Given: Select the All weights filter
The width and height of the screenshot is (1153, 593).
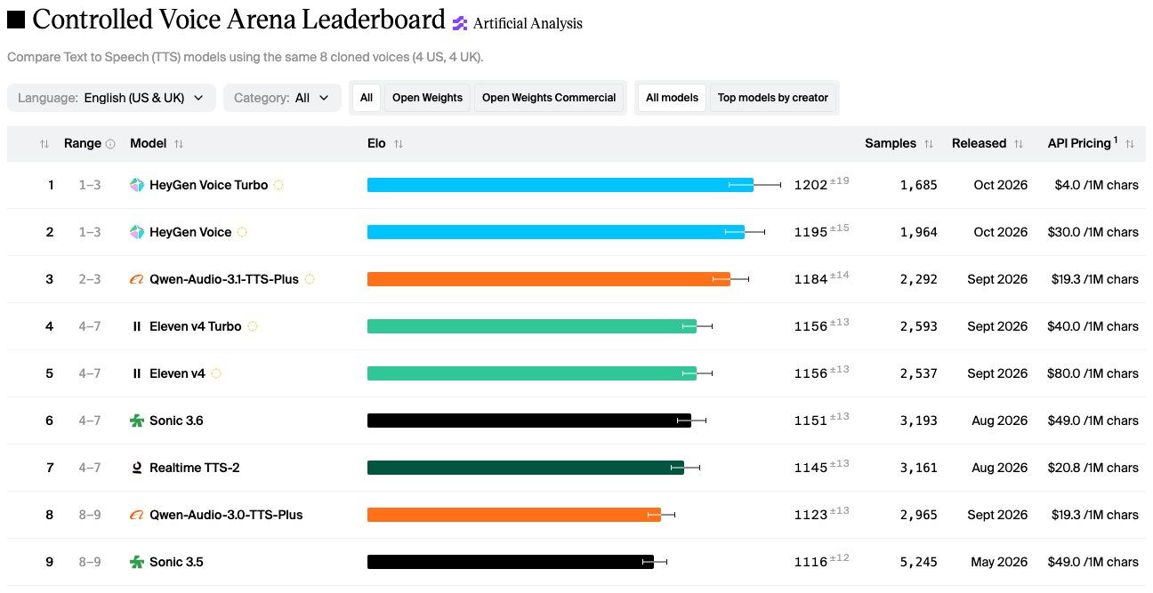Looking at the screenshot, I should (367, 98).
